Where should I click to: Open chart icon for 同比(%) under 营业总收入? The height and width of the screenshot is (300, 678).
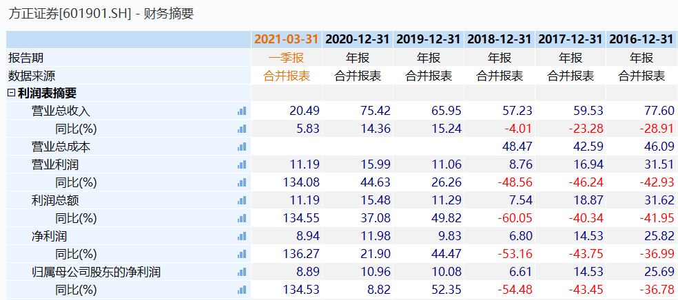[x=242, y=129]
